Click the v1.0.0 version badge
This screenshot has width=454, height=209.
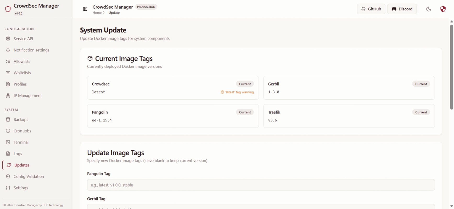click(19, 13)
